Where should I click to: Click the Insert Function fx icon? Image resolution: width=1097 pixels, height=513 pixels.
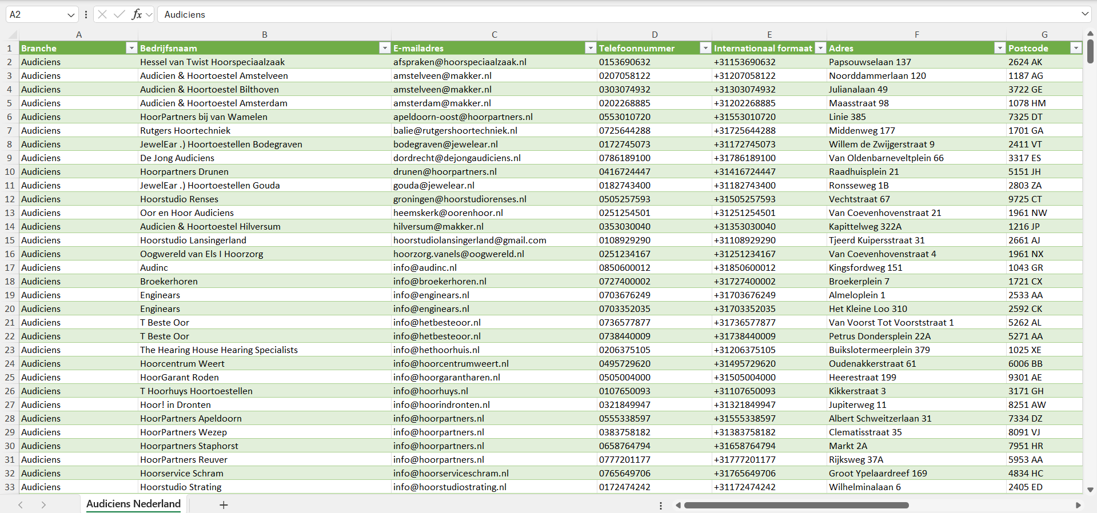137,14
